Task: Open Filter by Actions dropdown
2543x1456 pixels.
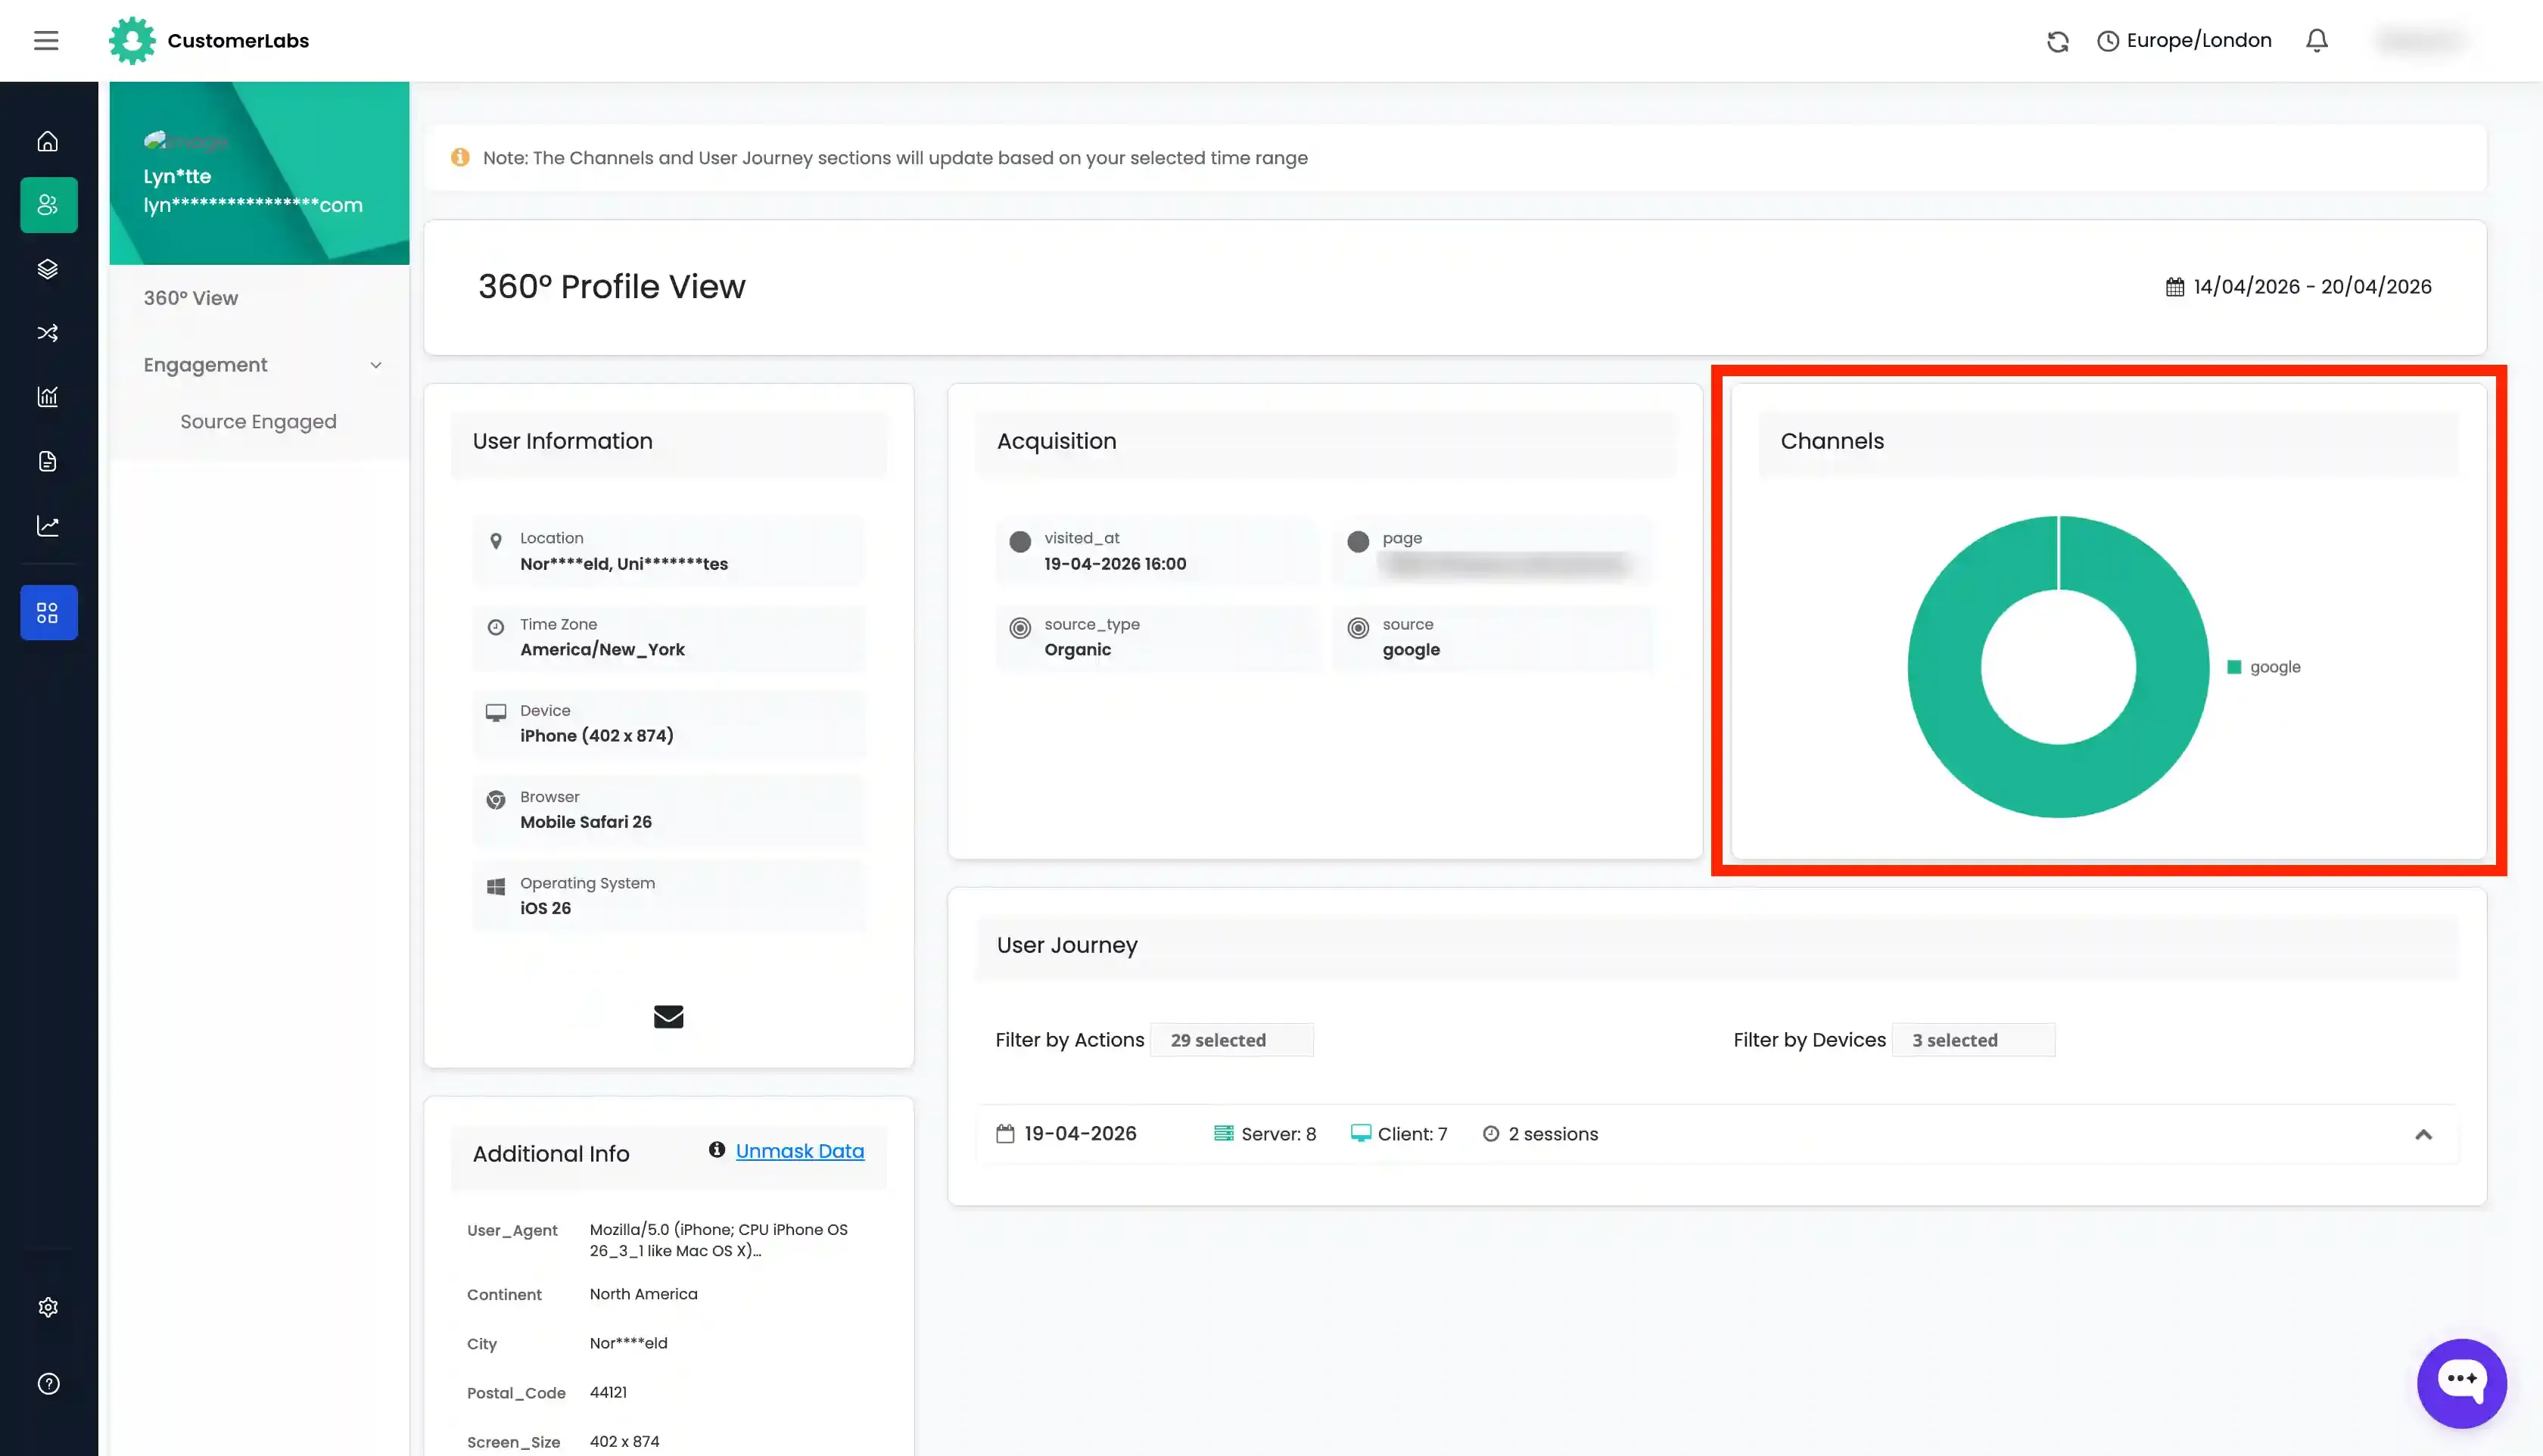Action: click(1232, 1040)
